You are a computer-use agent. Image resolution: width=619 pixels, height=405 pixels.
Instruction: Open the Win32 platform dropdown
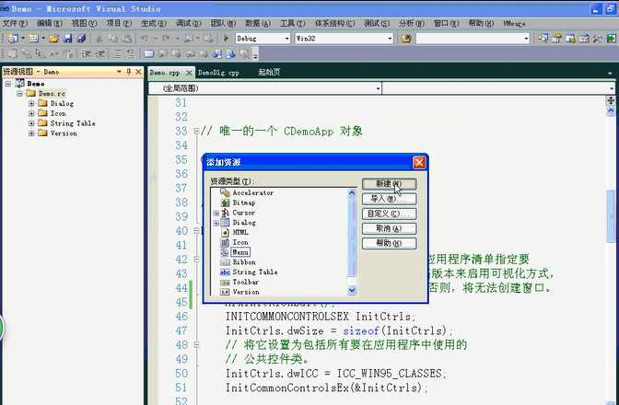tap(390, 39)
